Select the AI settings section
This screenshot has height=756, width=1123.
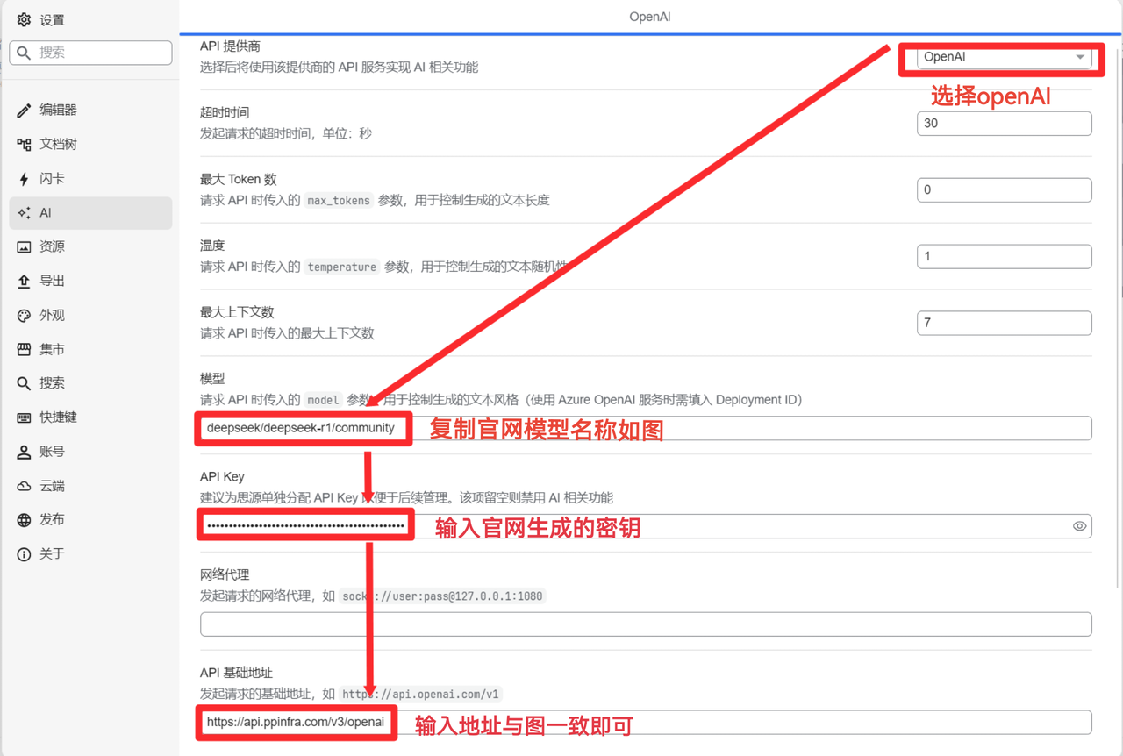90,213
